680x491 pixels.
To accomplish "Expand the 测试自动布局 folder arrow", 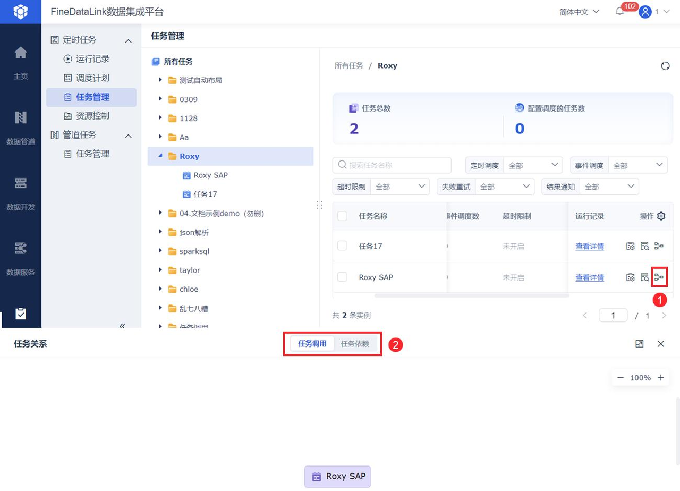I will pyautogui.click(x=160, y=80).
